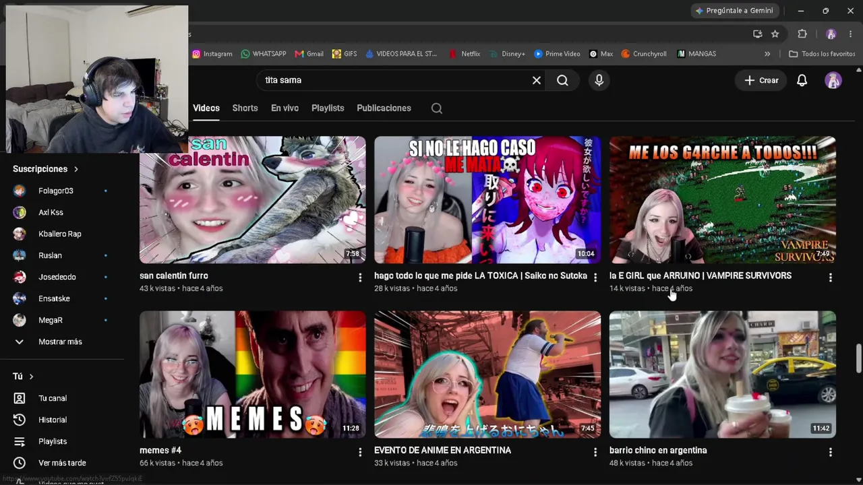Image resolution: width=863 pixels, height=485 pixels.
Task: Open video title 'EVENTO DE ANIME EN ARGENTINA'
Action: [442, 450]
